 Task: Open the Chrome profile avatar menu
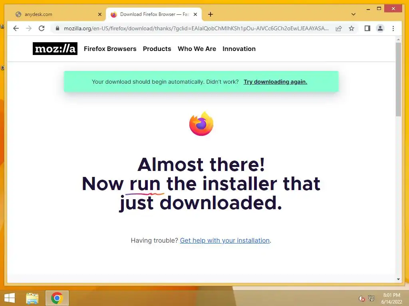coord(380,28)
